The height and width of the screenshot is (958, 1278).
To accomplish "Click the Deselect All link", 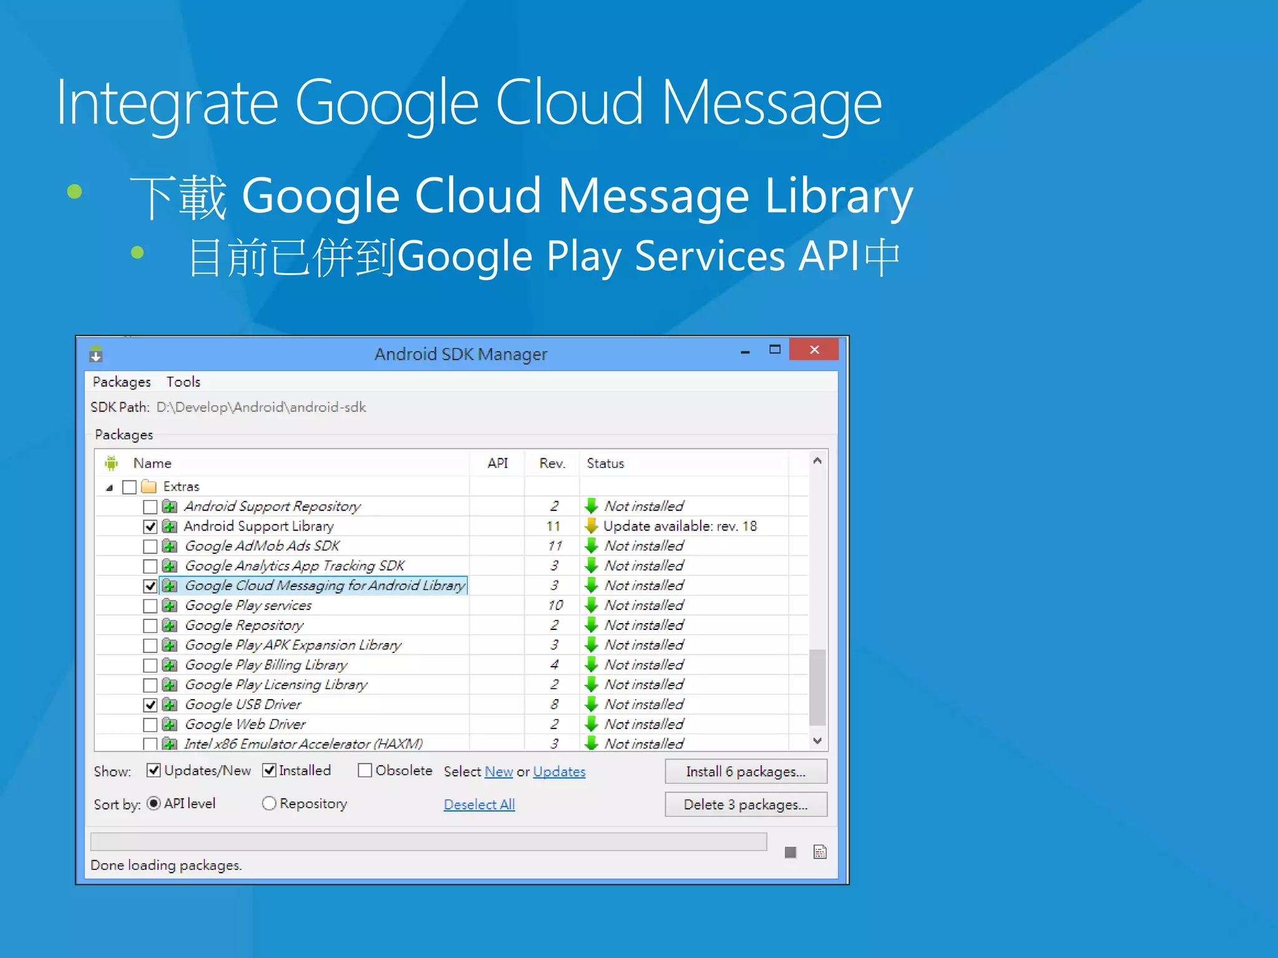I will point(479,805).
